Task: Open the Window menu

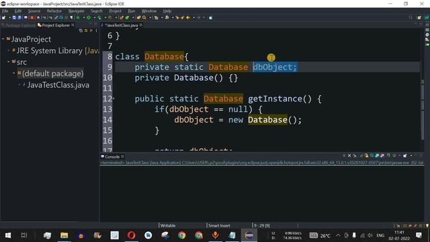Action: pyautogui.click(x=149, y=11)
